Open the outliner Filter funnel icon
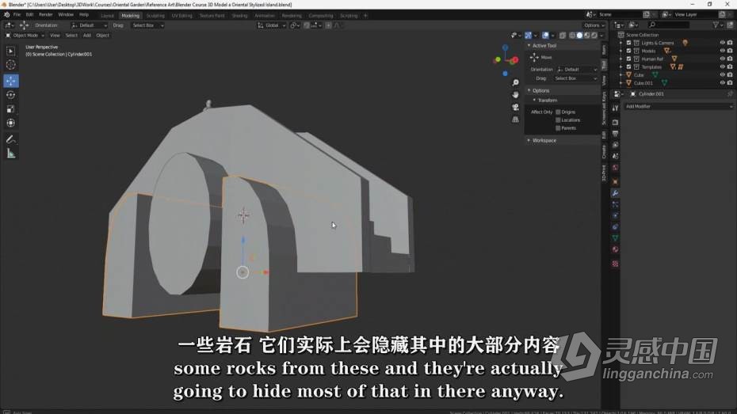This screenshot has width=737, height=414. click(x=716, y=25)
